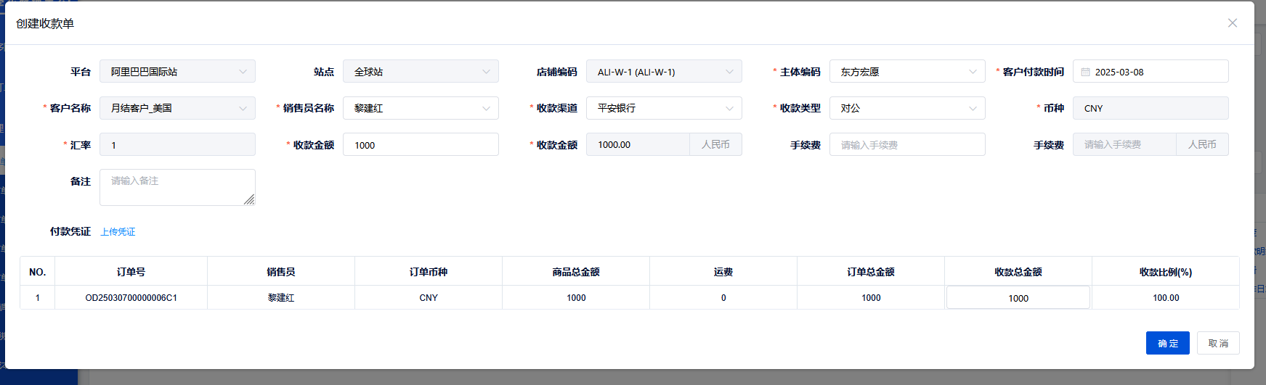The image size is (1266, 385).
Task: Close the 创建收款单 dialog
Action: (x=1232, y=23)
